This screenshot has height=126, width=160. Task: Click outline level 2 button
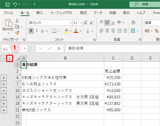click(10, 59)
